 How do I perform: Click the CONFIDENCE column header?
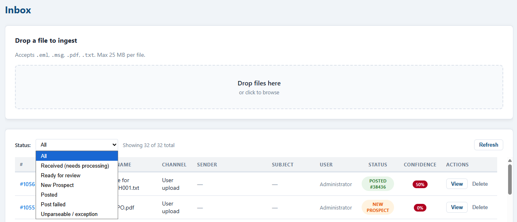tap(420, 164)
